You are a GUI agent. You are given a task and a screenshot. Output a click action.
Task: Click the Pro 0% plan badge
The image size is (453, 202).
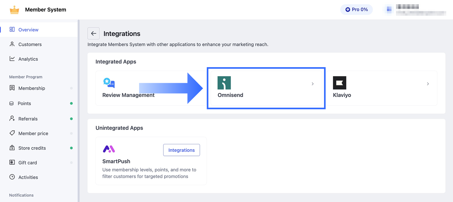(x=357, y=10)
